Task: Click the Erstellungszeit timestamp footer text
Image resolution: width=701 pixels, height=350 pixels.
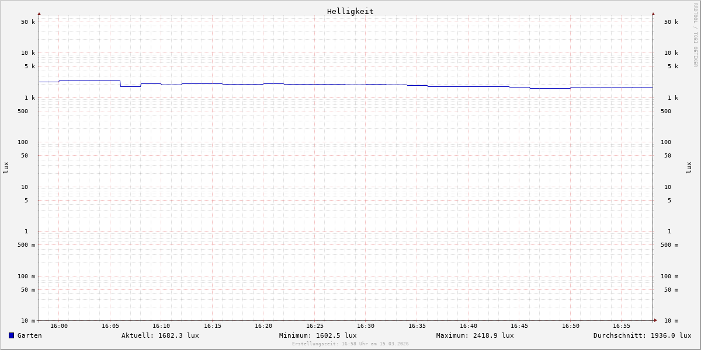Action: coord(350,344)
